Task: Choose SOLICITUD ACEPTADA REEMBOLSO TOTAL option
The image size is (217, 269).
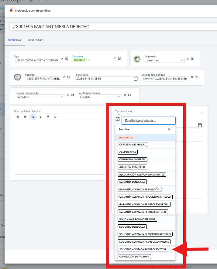Action: point(143,249)
